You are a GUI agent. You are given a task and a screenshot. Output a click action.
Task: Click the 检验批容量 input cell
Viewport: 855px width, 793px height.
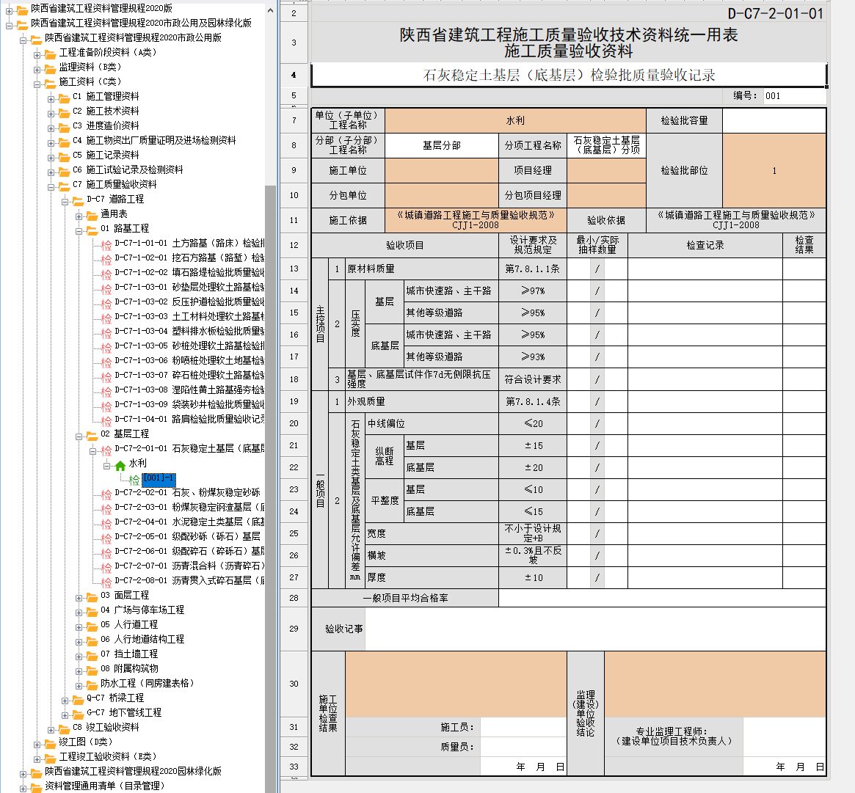pyautogui.click(x=774, y=120)
